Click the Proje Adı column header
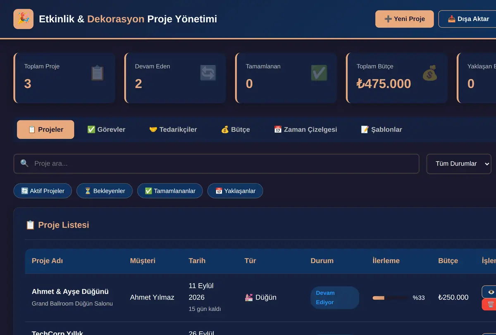 pyautogui.click(x=48, y=261)
